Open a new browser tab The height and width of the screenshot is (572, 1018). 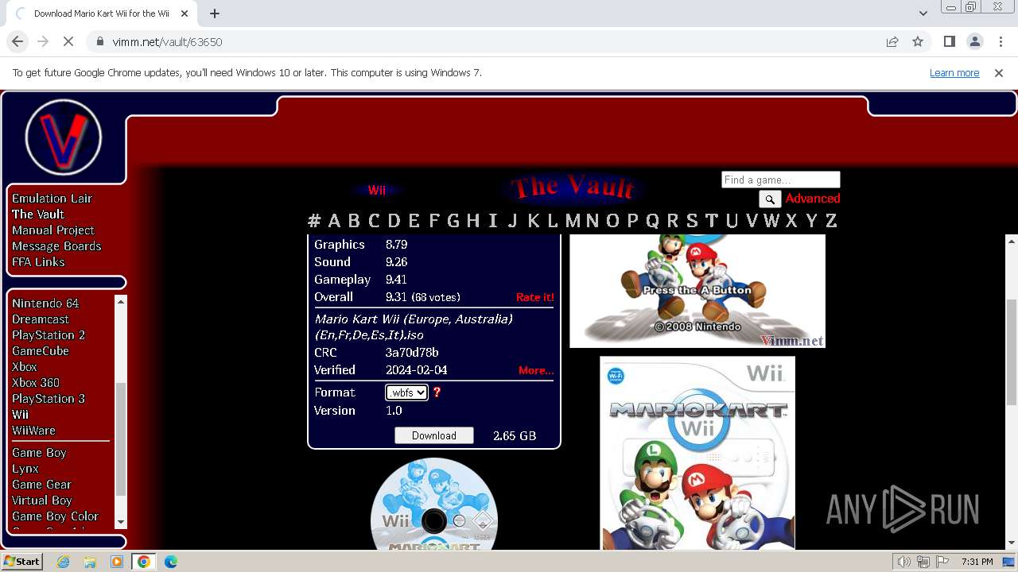pos(215,14)
